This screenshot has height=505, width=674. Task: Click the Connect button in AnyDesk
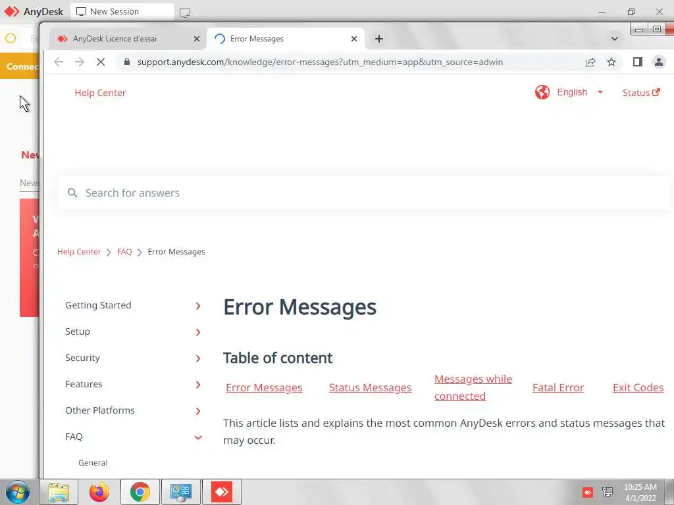click(20, 66)
